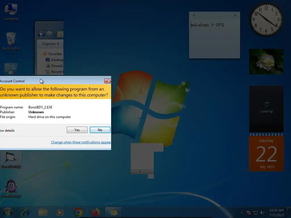Screen dimensions: 291x218
Task: Select Recent Places under Favorites in Explorer
Action: coord(55,72)
